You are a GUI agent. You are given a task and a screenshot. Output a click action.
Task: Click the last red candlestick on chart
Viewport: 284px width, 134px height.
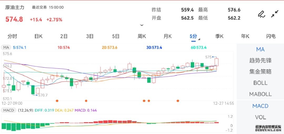pyautogui.click(x=216, y=62)
